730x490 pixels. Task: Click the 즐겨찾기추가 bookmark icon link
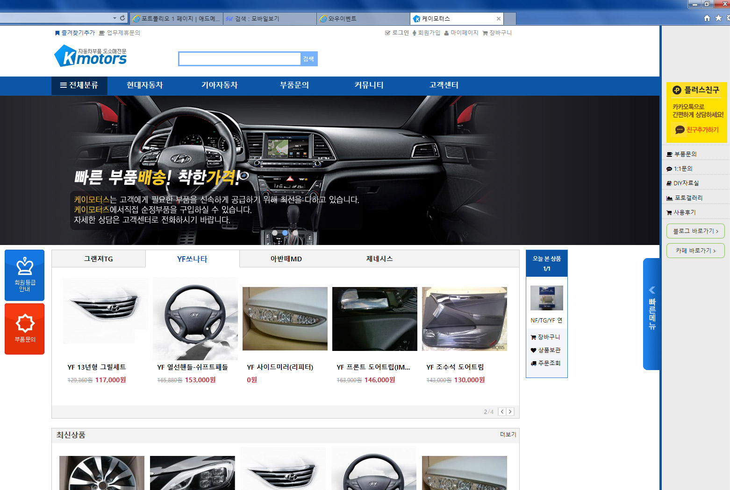(75, 33)
